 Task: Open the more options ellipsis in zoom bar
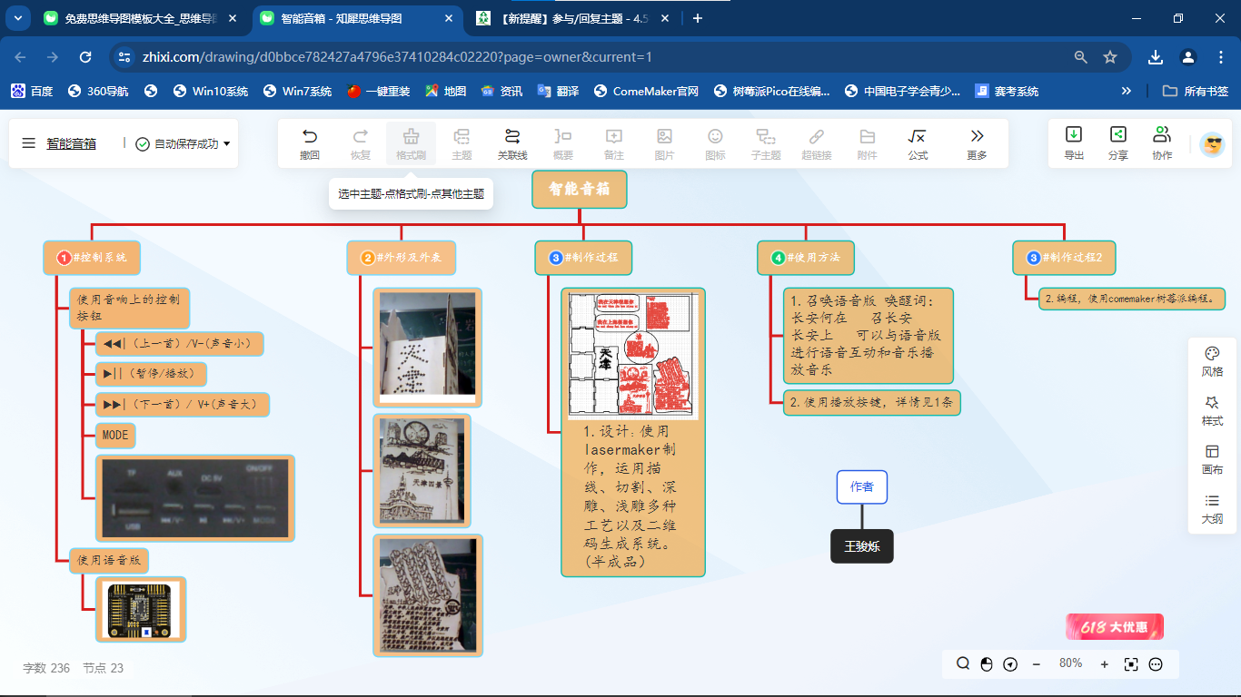tap(1156, 664)
